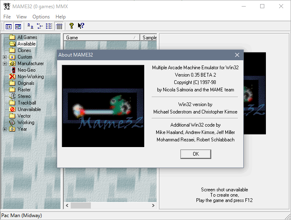
Task: Select the Working folder icon
Action: [12, 122]
